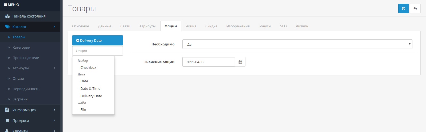Expand the Атрибуты submenu arrow
The width and height of the screenshot is (426, 132).
coord(54,68)
